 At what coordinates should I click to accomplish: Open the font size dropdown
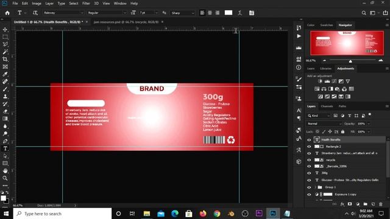tap(157, 13)
